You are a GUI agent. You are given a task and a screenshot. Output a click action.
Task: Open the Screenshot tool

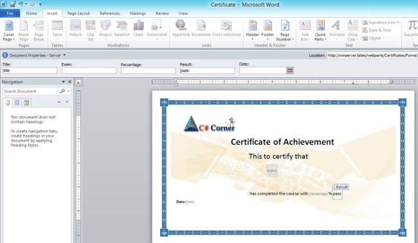tap(157, 30)
